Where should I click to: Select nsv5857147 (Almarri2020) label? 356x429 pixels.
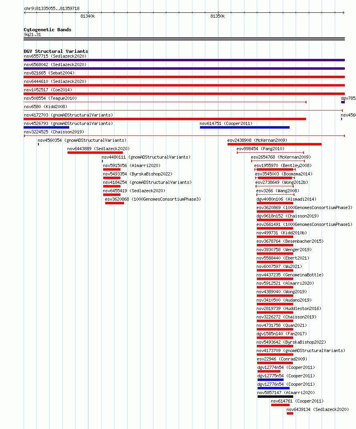pyautogui.click(x=286, y=393)
